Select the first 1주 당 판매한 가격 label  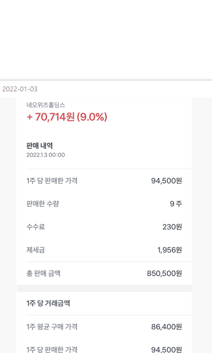pyautogui.click(x=52, y=181)
